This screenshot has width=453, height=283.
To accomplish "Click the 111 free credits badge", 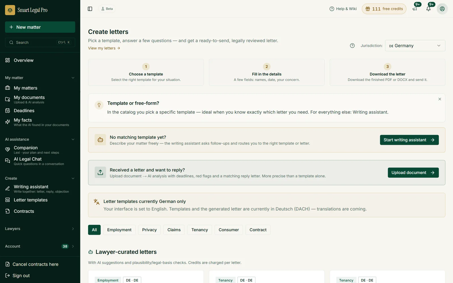I will point(384,9).
